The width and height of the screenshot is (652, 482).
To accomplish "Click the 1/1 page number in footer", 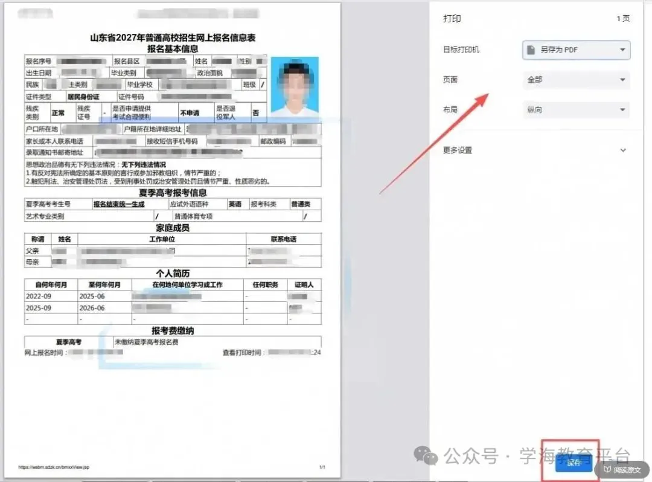I will point(322,467).
